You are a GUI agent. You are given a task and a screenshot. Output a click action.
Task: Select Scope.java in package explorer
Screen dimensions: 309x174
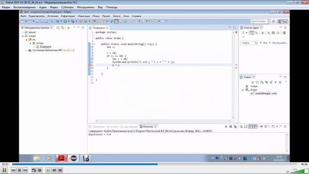pos(45,47)
